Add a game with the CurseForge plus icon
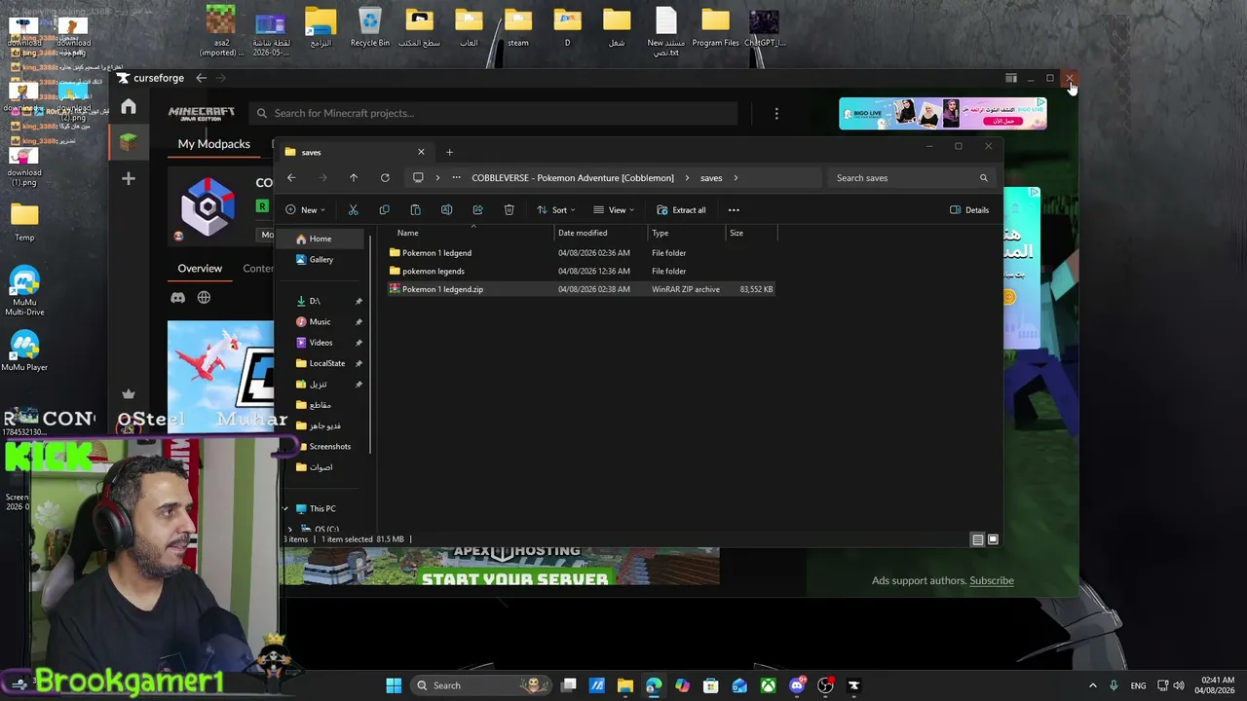This screenshot has width=1247, height=701. click(x=129, y=178)
